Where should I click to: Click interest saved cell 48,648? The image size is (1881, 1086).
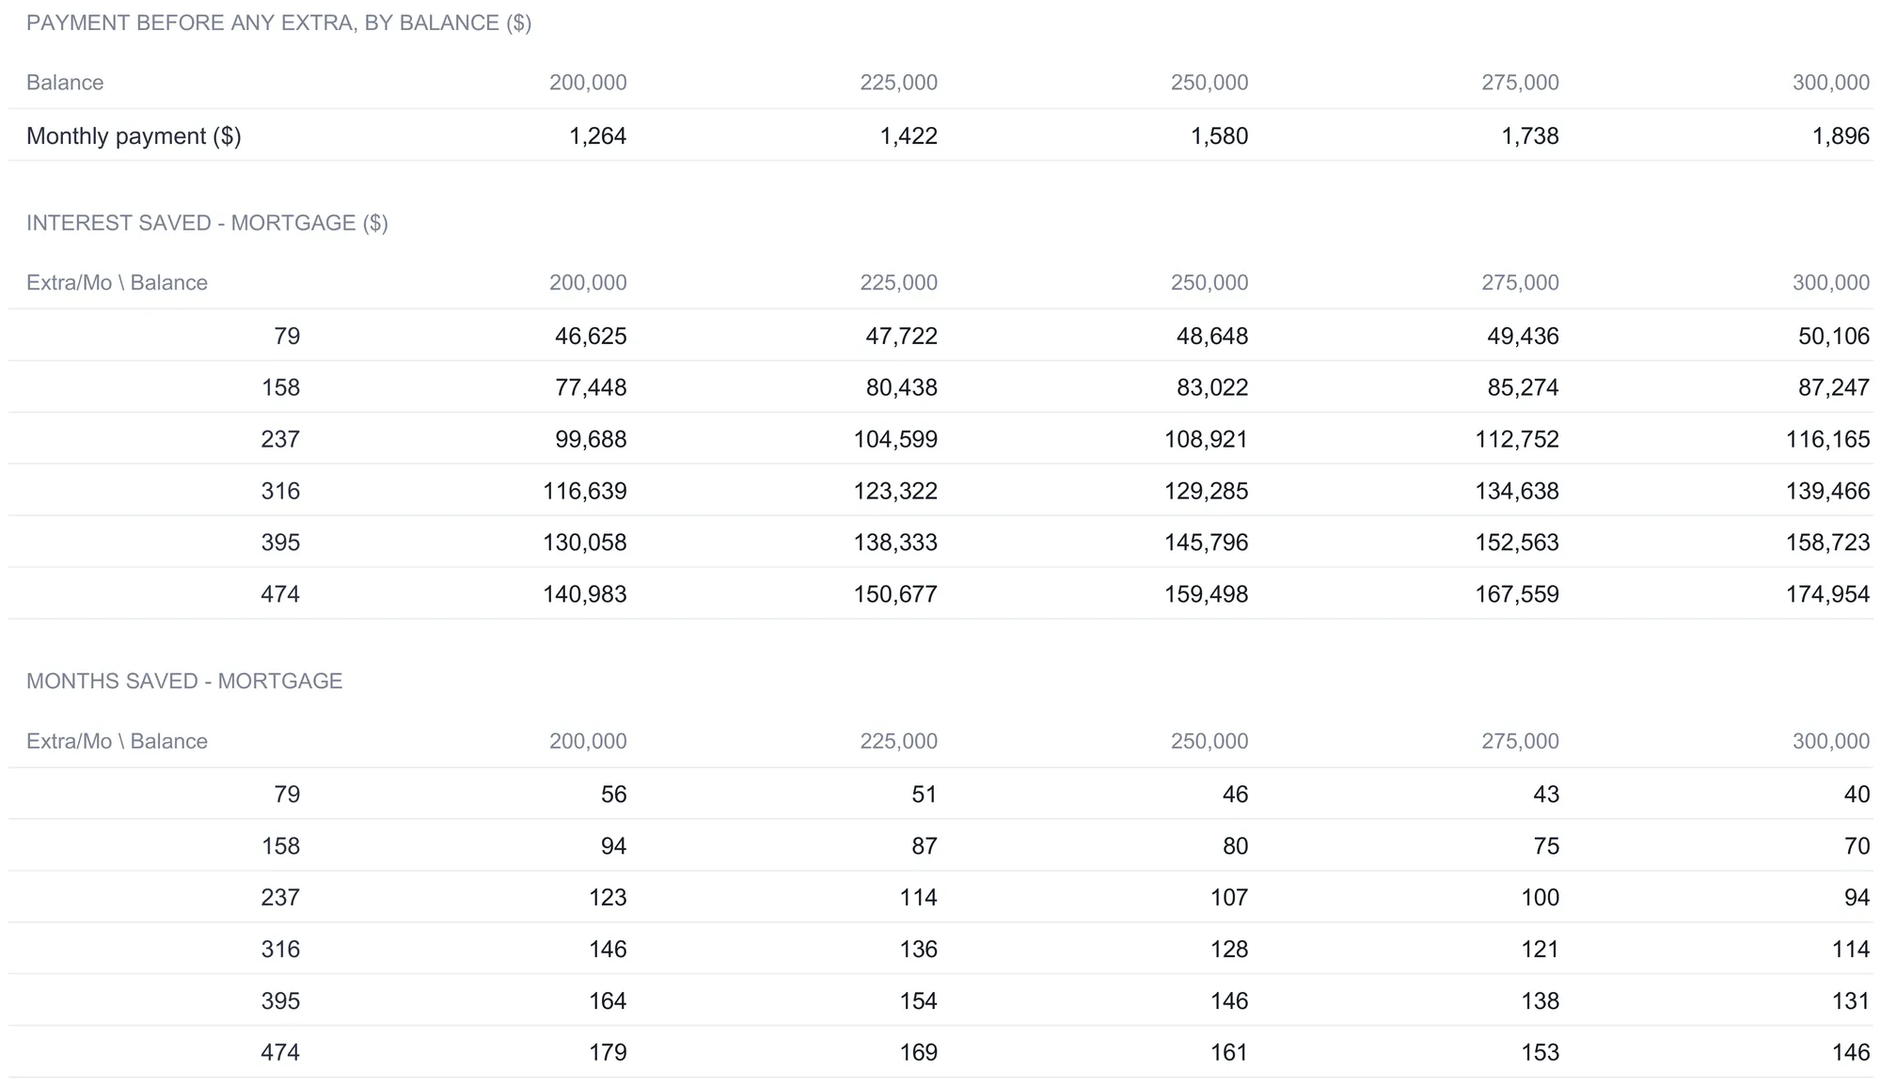tap(1212, 336)
